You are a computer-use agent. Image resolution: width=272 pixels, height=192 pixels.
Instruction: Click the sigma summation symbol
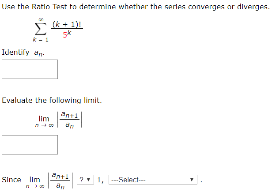[x=41, y=29]
